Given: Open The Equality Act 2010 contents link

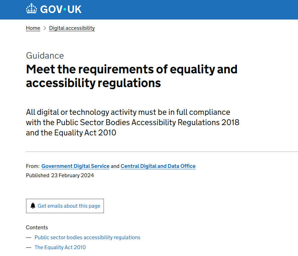Looking at the screenshot, I should (60, 247).
